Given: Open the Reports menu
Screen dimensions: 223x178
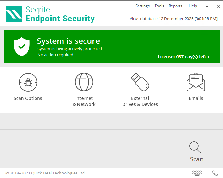Looking at the screenshot, I should tap(175, 6).
